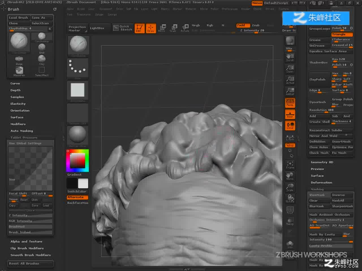Click the AAHalf icon

tap(290, 91)
